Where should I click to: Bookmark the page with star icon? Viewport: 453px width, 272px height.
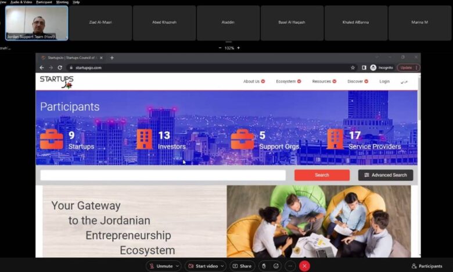[x=353, y=68]
